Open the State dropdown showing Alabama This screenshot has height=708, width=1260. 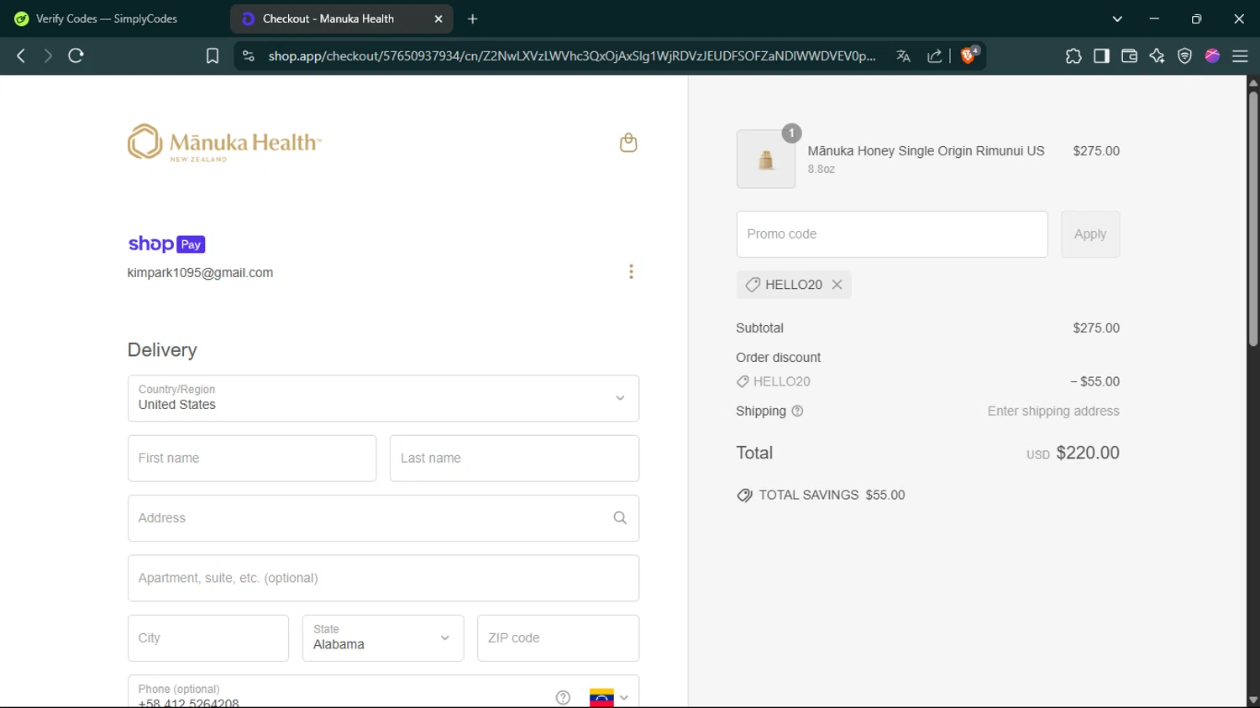pyautogui.click(x=383, y=638)
